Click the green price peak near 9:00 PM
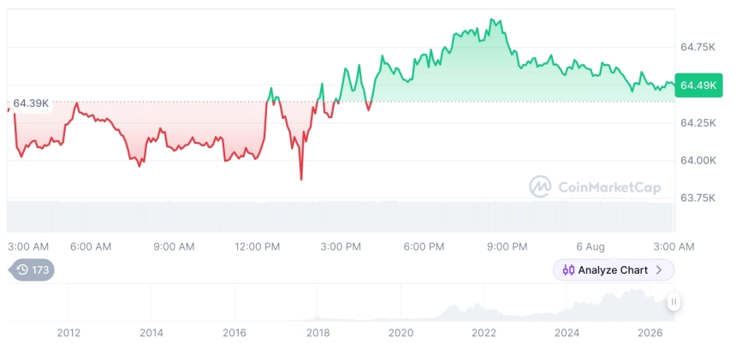Screen dimensions: 736x343 tap(491, 19)
